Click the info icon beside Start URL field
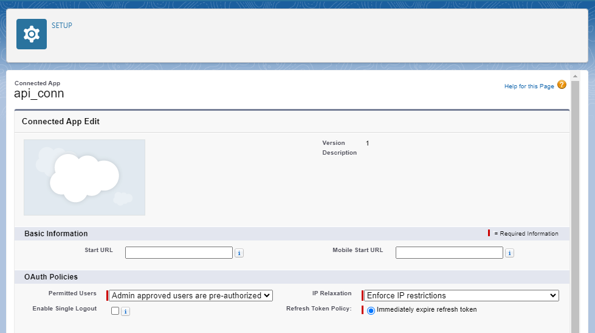Viewport: 595px width, 333px height. [239, 253]
